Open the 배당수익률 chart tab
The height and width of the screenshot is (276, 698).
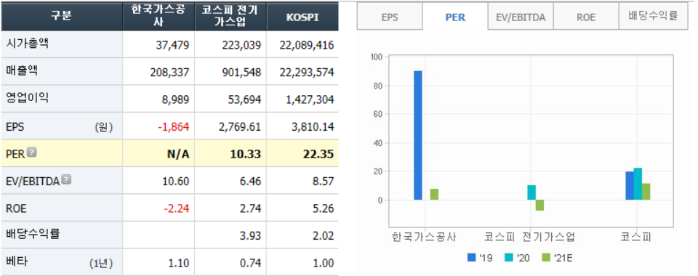[653, 16]
